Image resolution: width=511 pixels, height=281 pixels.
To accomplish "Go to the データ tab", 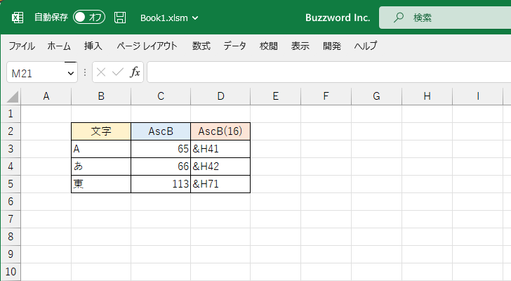I will click(x=234, y=46).
